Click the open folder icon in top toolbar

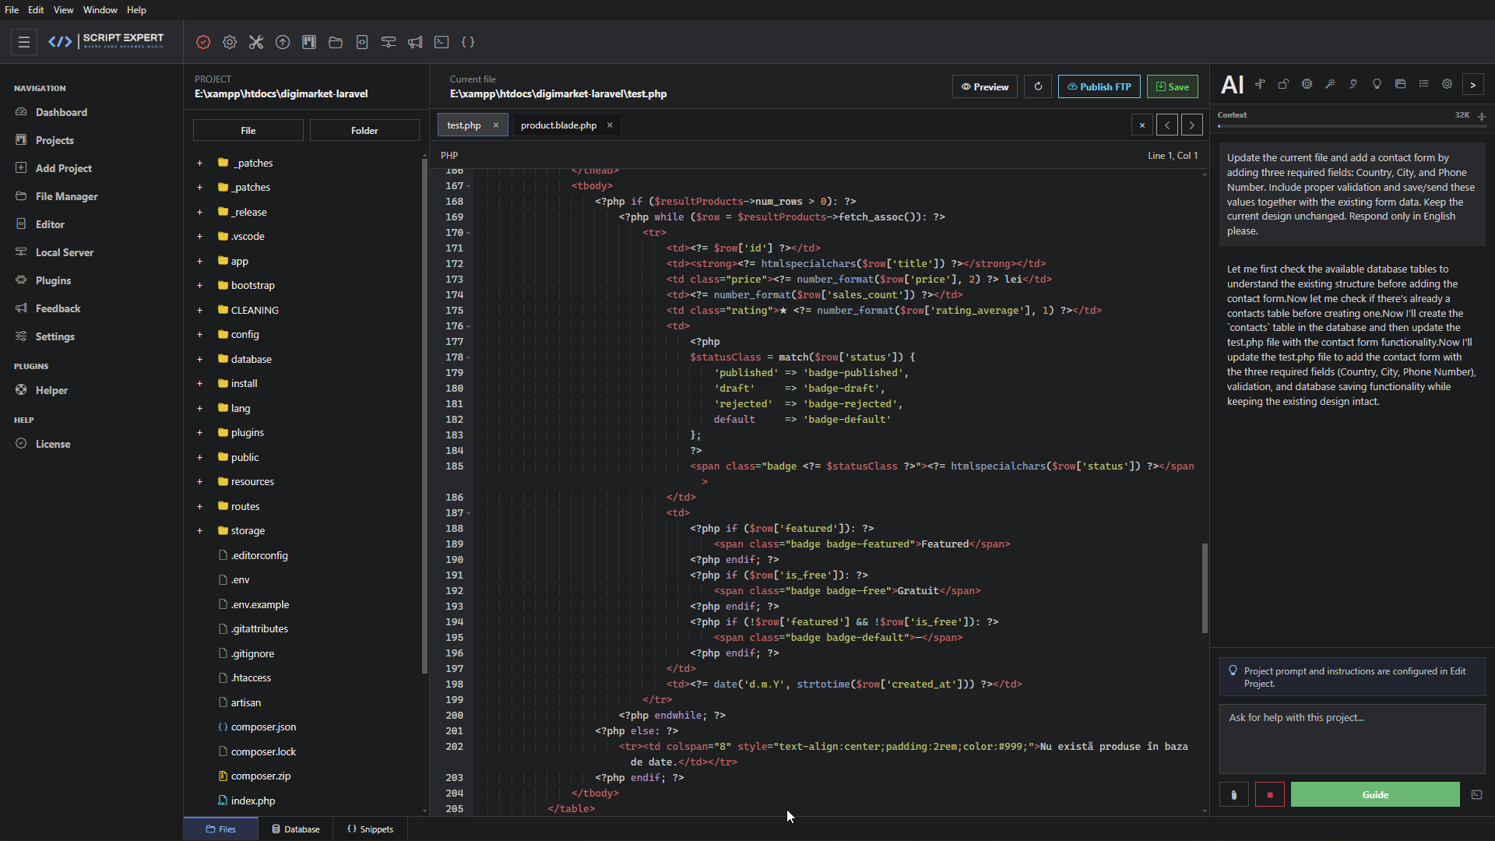(336, 42)
